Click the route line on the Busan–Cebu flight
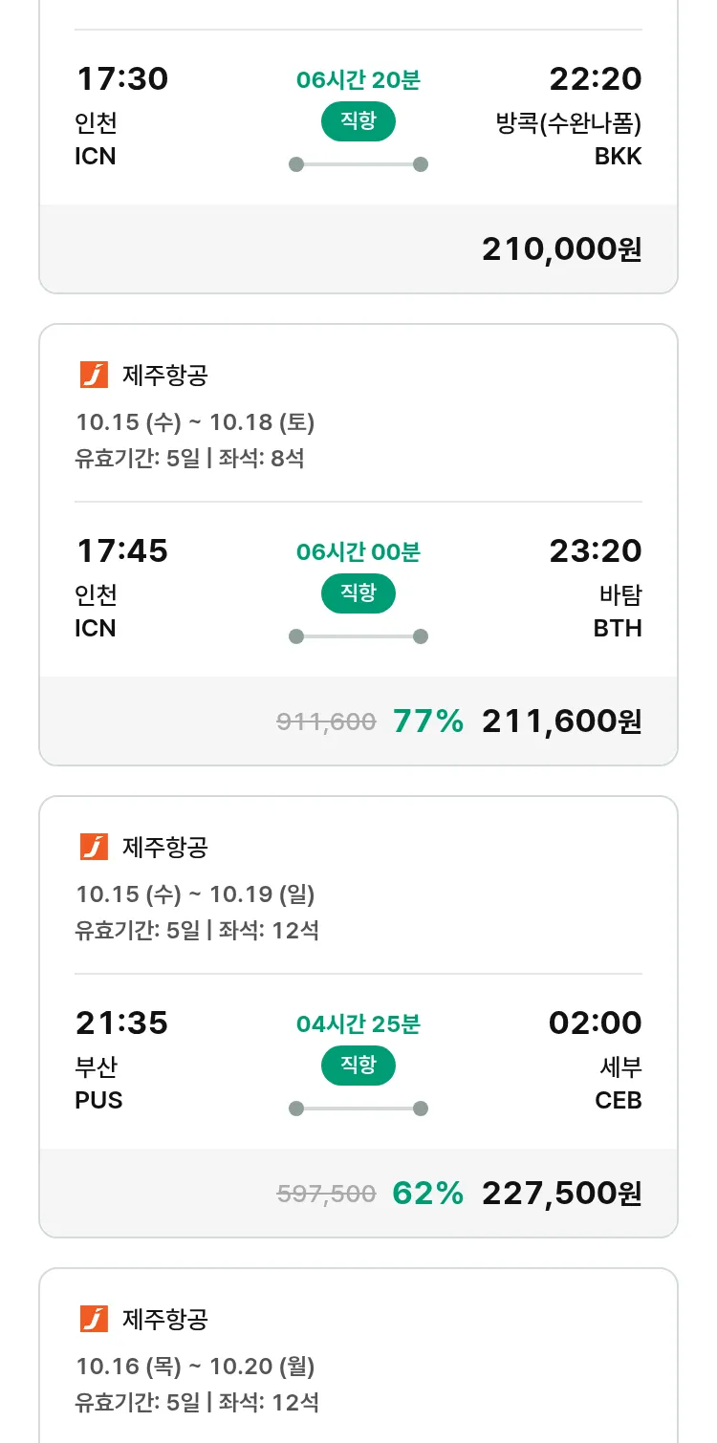Viewport: 717px width, 1443px height. [x=358, y=1109]
